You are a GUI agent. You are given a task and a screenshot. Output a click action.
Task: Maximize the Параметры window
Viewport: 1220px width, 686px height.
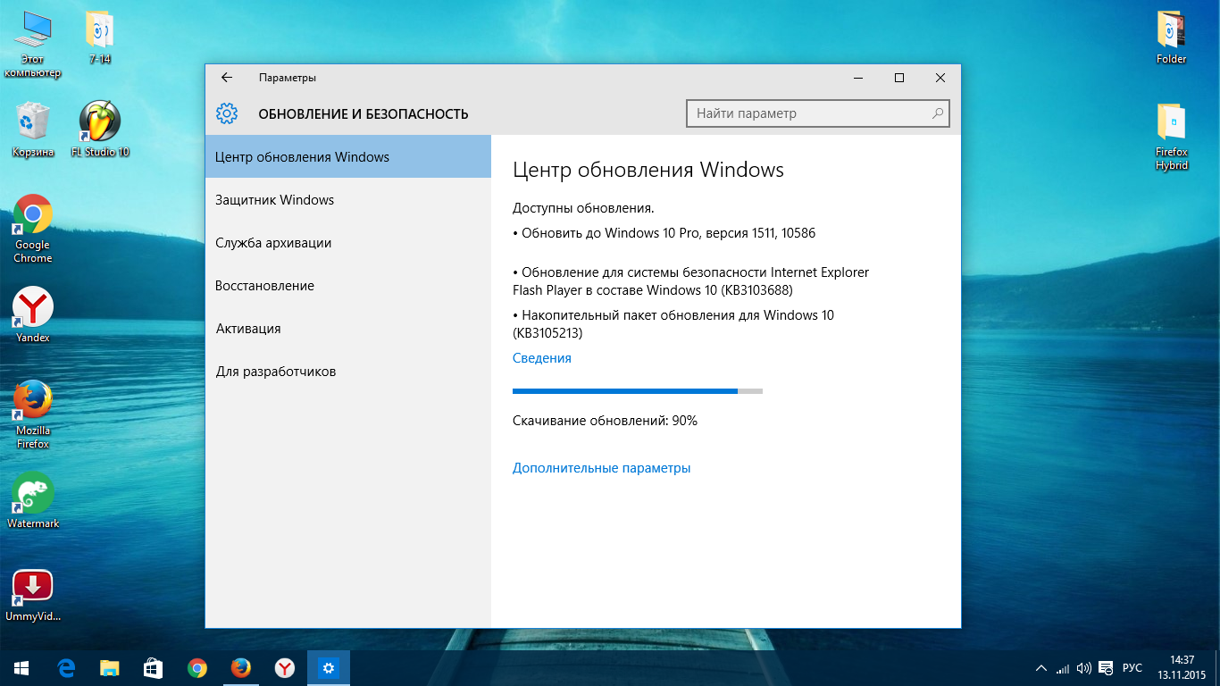point(899,78)
